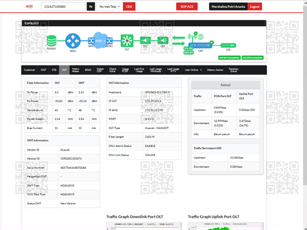
Task: Click the globe icon above ONT
Action: (x=201, y=37)
